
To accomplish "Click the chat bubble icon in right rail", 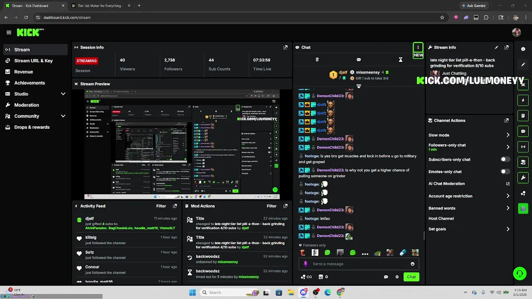I will (x=523, y=131).
